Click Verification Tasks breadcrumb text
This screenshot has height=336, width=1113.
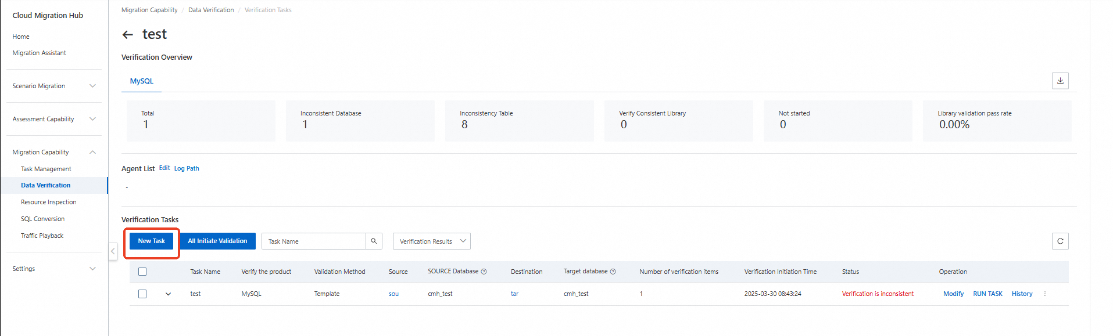coord(268,10)
